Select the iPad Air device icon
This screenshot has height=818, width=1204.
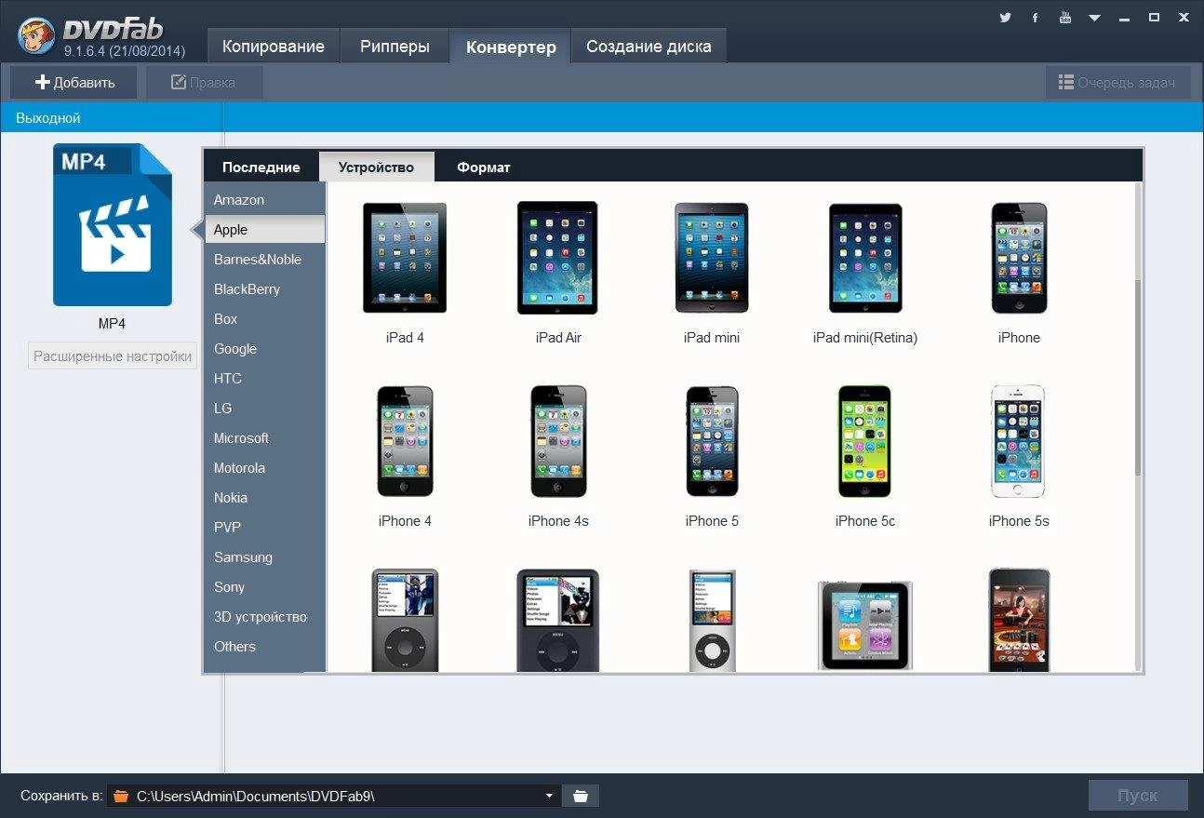(557, 258)
